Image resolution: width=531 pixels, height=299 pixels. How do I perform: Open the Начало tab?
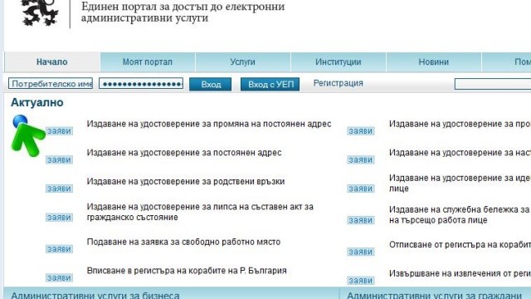[52, 62]
